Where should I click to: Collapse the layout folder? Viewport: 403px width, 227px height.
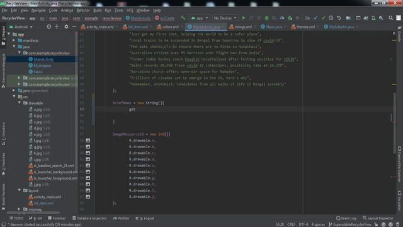click(x=20, y=190)
